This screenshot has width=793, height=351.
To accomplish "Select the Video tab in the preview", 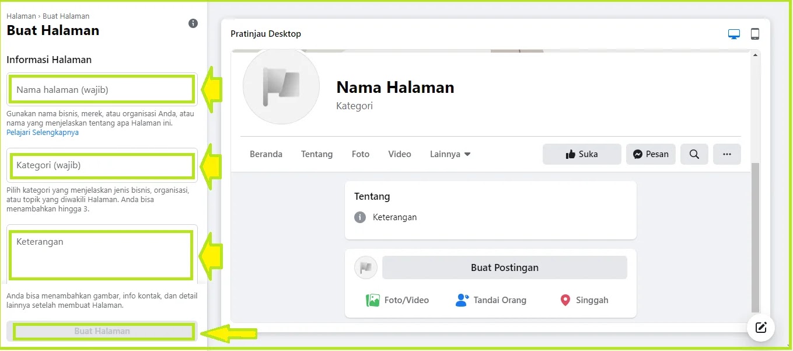I will (x=399, y=154).
